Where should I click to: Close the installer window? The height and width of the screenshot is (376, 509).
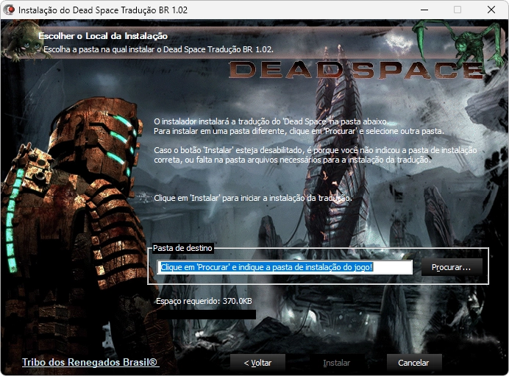(491, 10)
